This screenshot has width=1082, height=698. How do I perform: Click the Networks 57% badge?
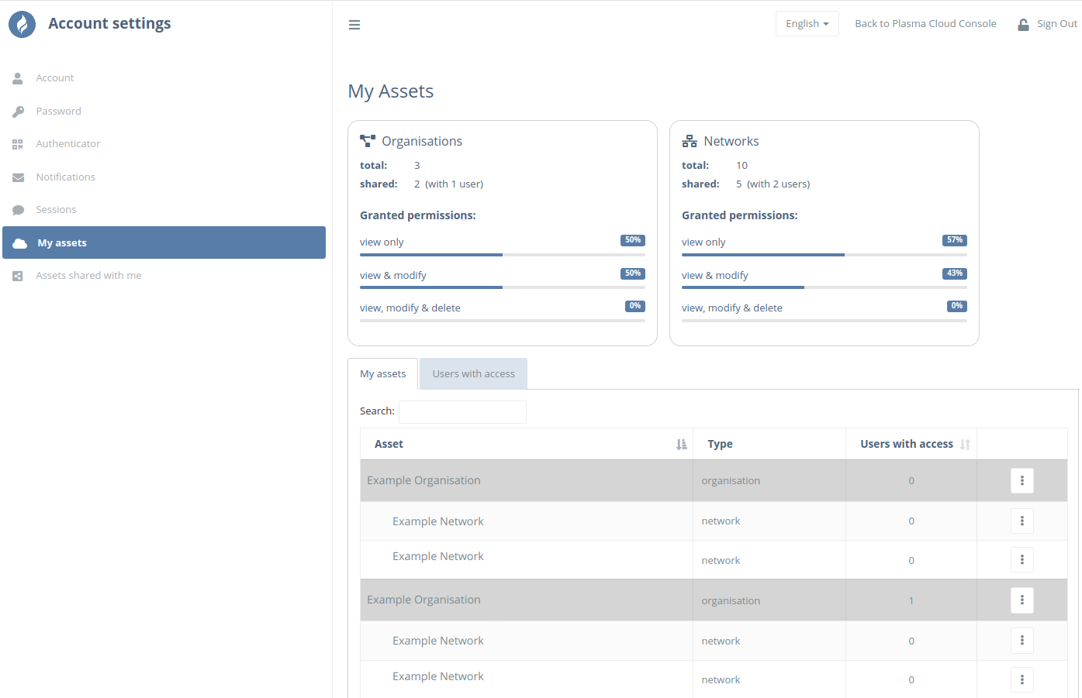coord(955,240)
